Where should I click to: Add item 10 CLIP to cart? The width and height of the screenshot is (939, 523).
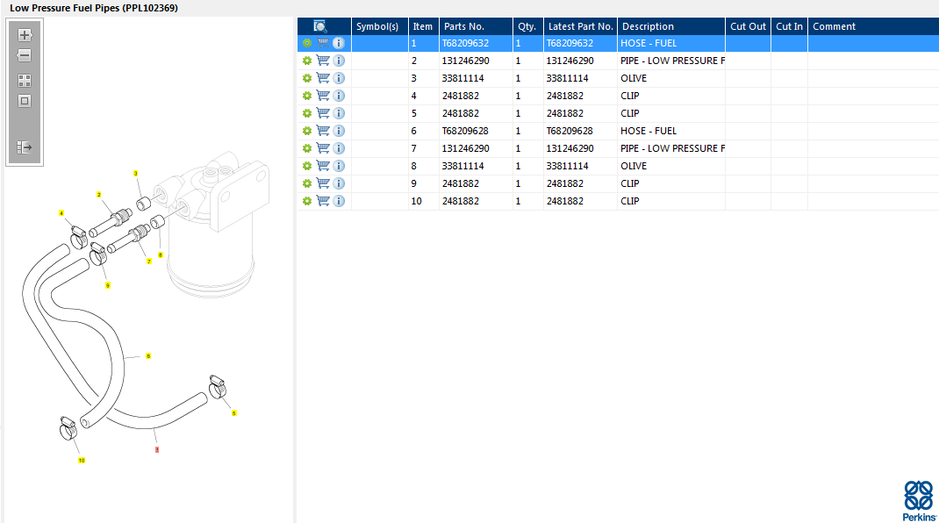coord(323,201)
